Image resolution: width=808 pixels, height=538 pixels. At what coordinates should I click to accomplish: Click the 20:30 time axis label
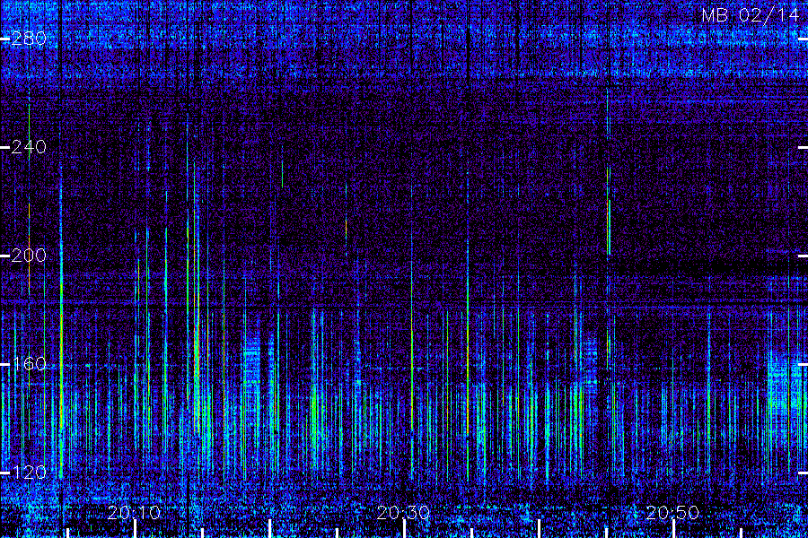click(403, 512)
